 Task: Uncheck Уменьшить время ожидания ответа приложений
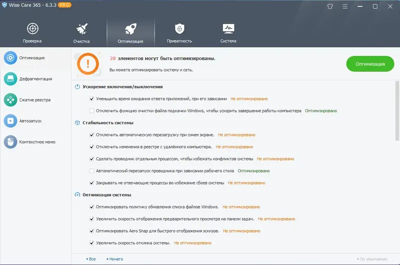pyautogui.click(x=91, y=99)
